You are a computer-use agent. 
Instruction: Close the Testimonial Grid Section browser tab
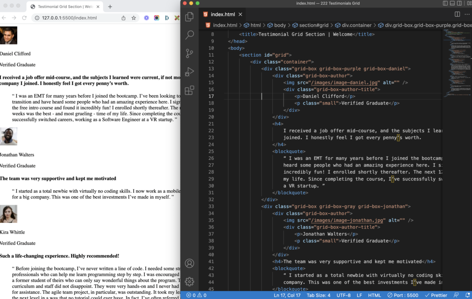tap(98, 6)
